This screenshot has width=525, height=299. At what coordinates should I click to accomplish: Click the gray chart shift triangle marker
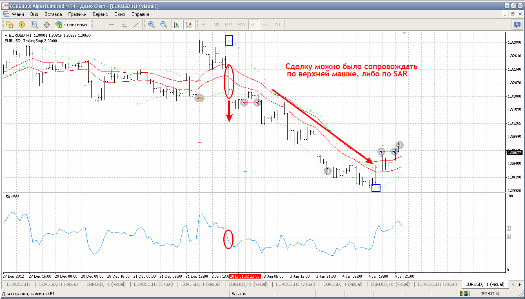coord(405,34)
